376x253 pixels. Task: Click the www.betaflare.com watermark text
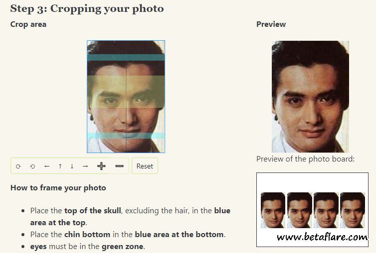[322, 237]
